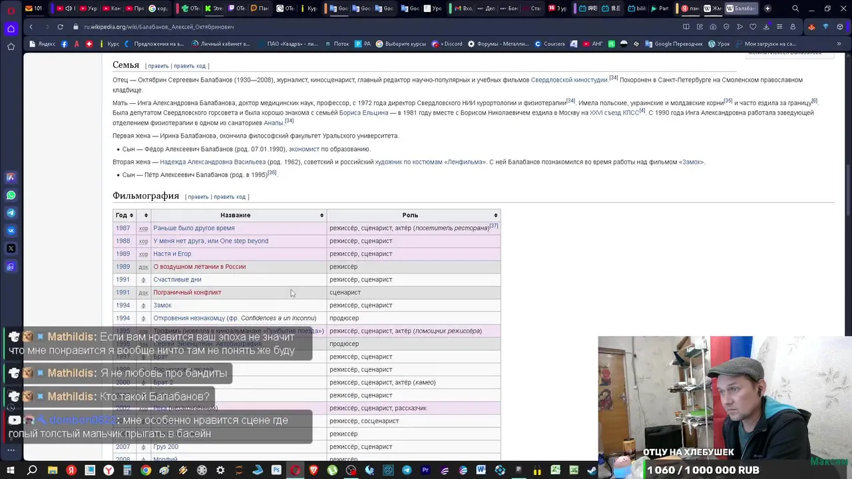Viewport: 852px width, 479px height.
Task: Open the Свердловской киностудии link
Action: [569, 80]
